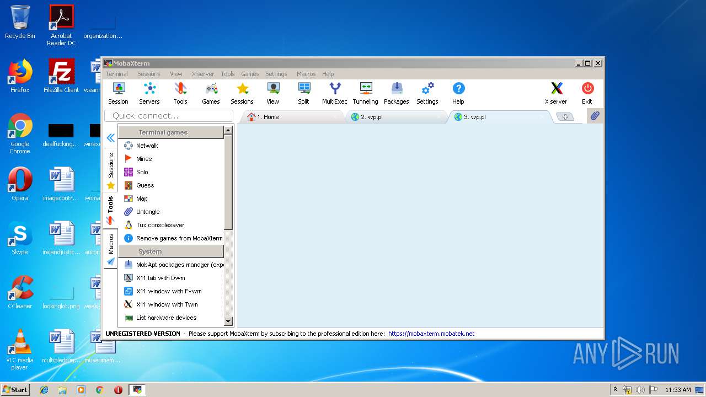706x397 pixels.
Task: Open the Terminal menu
Action: point(117,74)
